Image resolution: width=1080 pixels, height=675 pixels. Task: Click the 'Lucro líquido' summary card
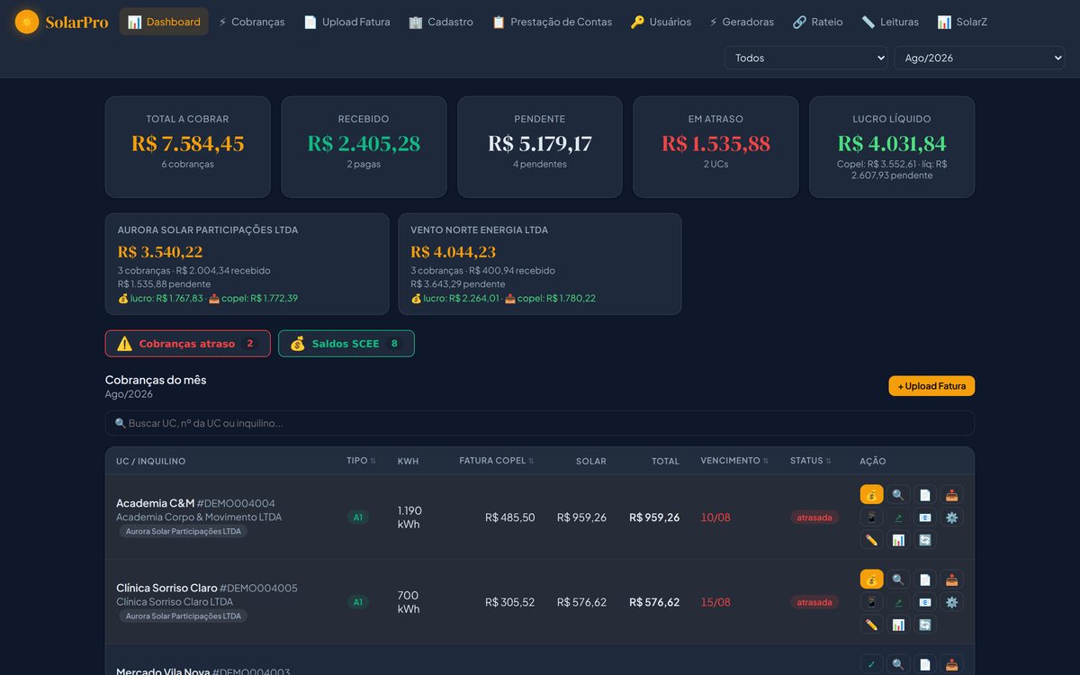892,147
